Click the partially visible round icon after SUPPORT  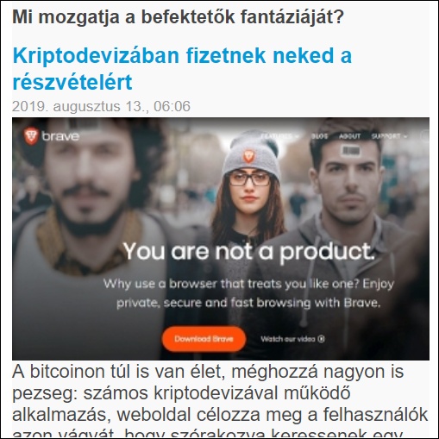coord(424,135)
